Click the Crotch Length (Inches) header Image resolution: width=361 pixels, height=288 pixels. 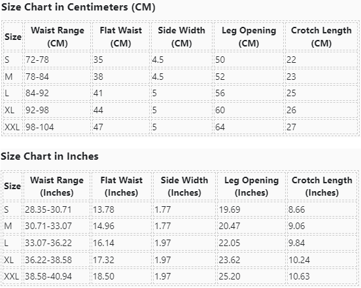tap(322, 186)
